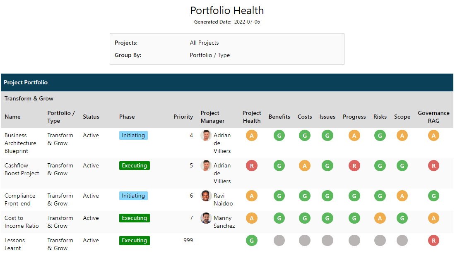Select the green Benefits circle for Cost to Income Ratio
Image resolution: width=455 pixels, height=253 pixels.
coord(279,218)
